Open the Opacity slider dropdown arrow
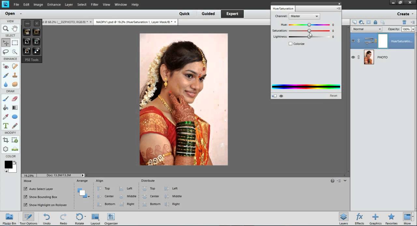This screenshot has height=226, width=417. 413,29
